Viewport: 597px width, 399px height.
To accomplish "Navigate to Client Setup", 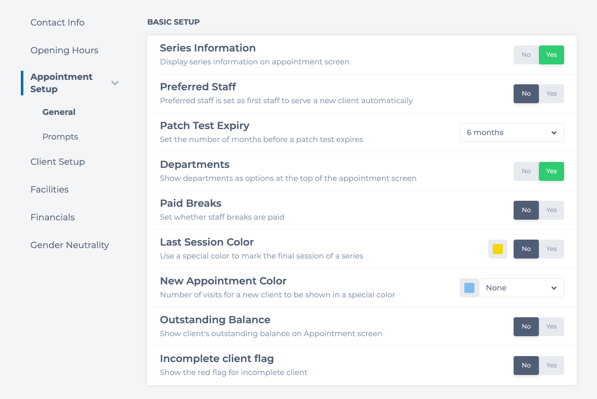I will click(x=58, y=162).
